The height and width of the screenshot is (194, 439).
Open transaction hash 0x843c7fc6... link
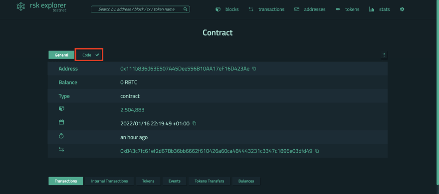216,151
